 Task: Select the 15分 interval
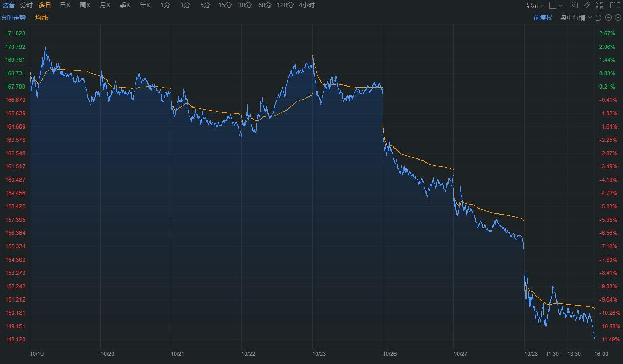(225, 5)
